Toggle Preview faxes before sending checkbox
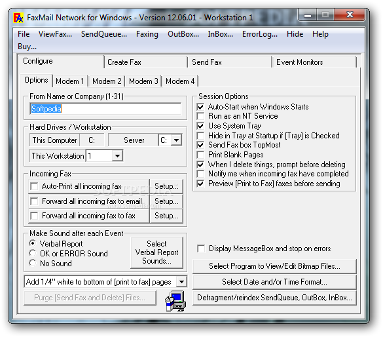383x337 pixels. tap(200, 184)
